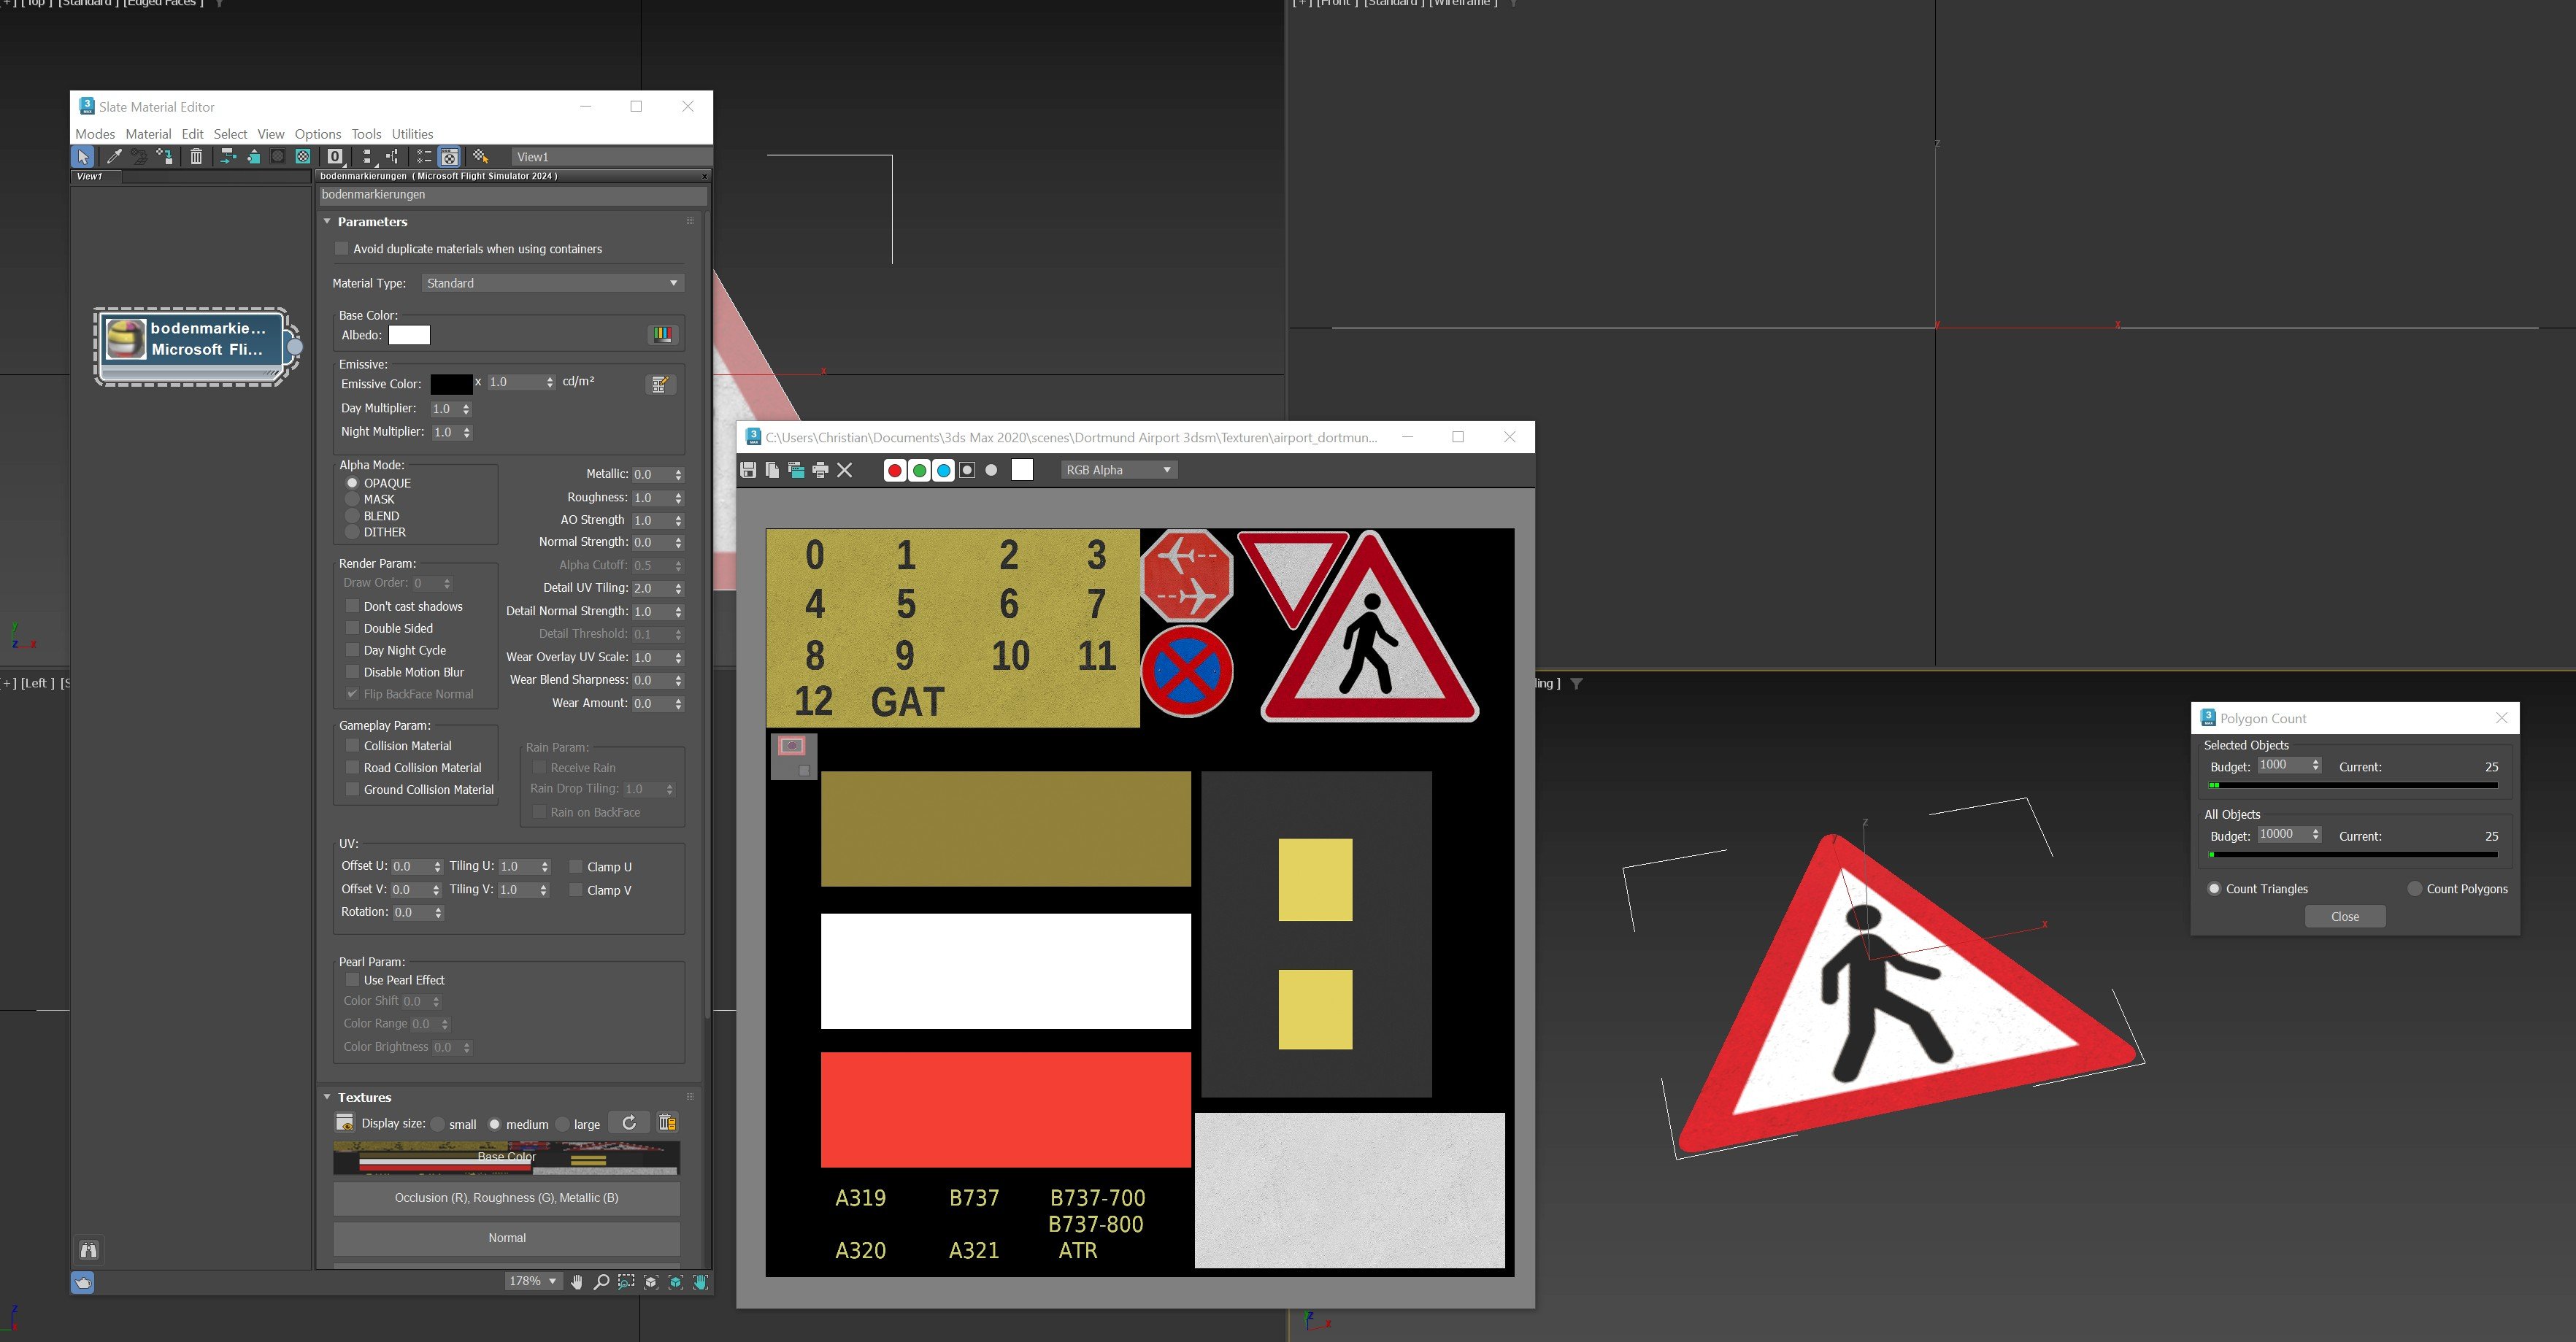This screenshot has height=1342, width=2576.
Task: Enable the Double Sided checkbox
Action: pyautogui.click(x=352, y=628)
